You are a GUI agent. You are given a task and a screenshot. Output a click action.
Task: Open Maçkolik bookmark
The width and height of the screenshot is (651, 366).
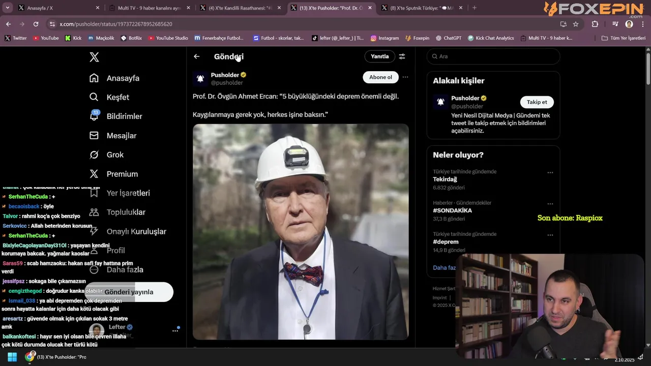pyautogui.click(x=102, y=38)
